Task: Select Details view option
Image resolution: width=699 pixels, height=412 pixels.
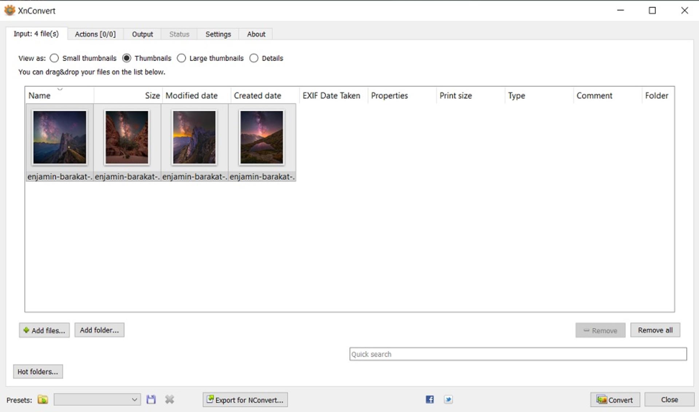Action: click(254, 58)
